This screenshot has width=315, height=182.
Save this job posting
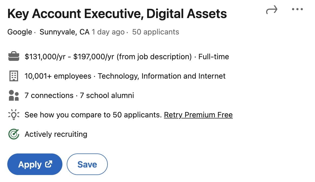(87, 164)
